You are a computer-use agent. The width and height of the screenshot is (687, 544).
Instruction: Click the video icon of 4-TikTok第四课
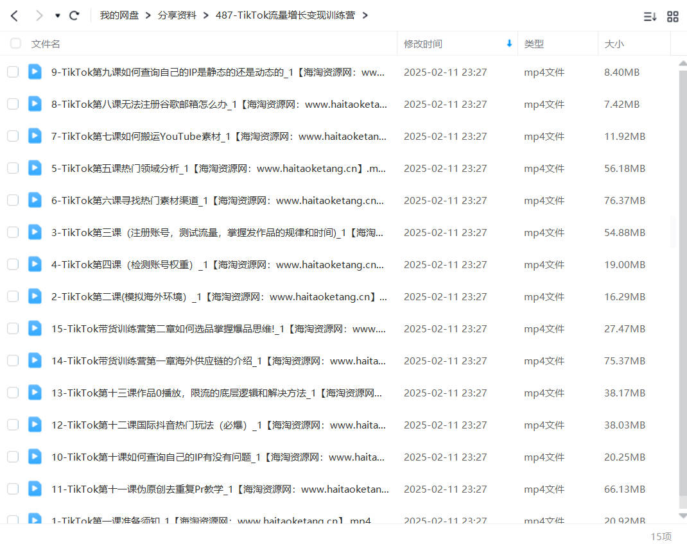click(35, 264)
